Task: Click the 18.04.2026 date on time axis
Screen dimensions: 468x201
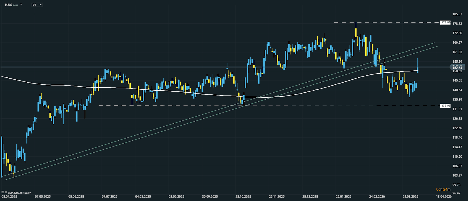Action: point(443,197)
